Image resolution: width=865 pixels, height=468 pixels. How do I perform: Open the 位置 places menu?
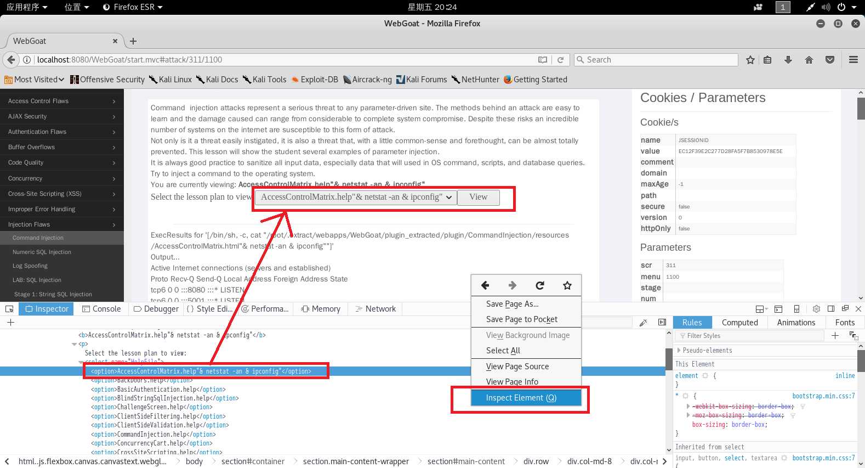point(76,7)
